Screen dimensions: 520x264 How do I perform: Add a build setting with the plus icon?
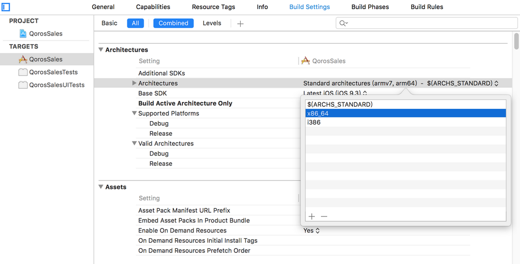(240, 23)
